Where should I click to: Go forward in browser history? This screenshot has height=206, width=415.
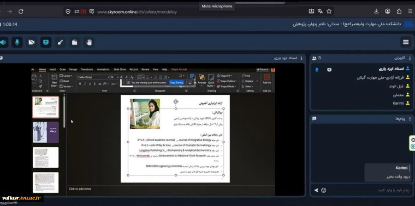tap(10, 11)
